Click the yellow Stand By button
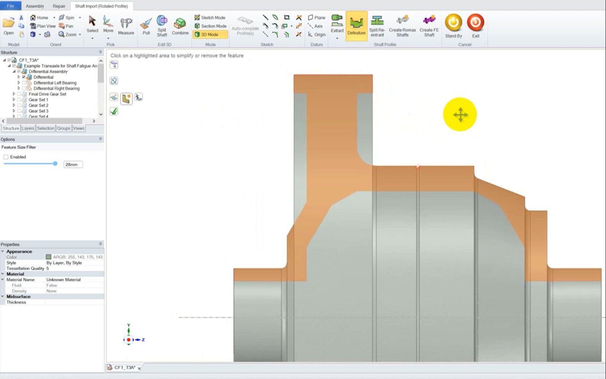The image size is (606, 379). (x=453, y=26)
